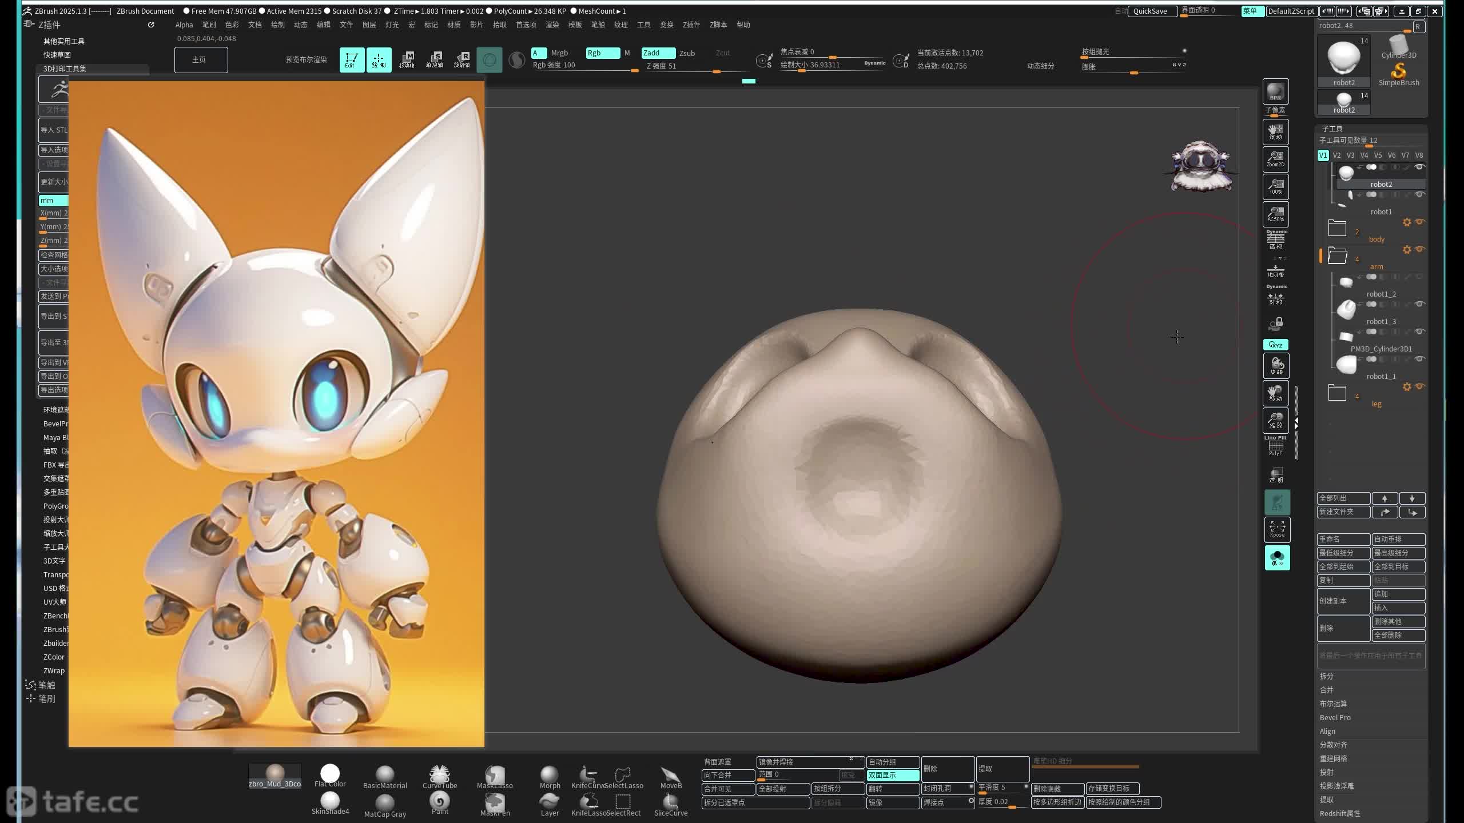Click Rename (重命名) subtool button
Image resolution: width=1464 pixels, height=823 pixels.
[1343, 539]
